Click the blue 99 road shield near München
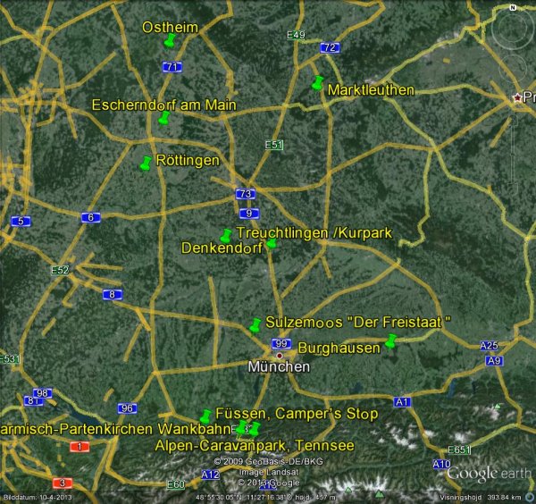Image resolution: width=536 pixels, height=504 pixels. click(x=281, y=344)
